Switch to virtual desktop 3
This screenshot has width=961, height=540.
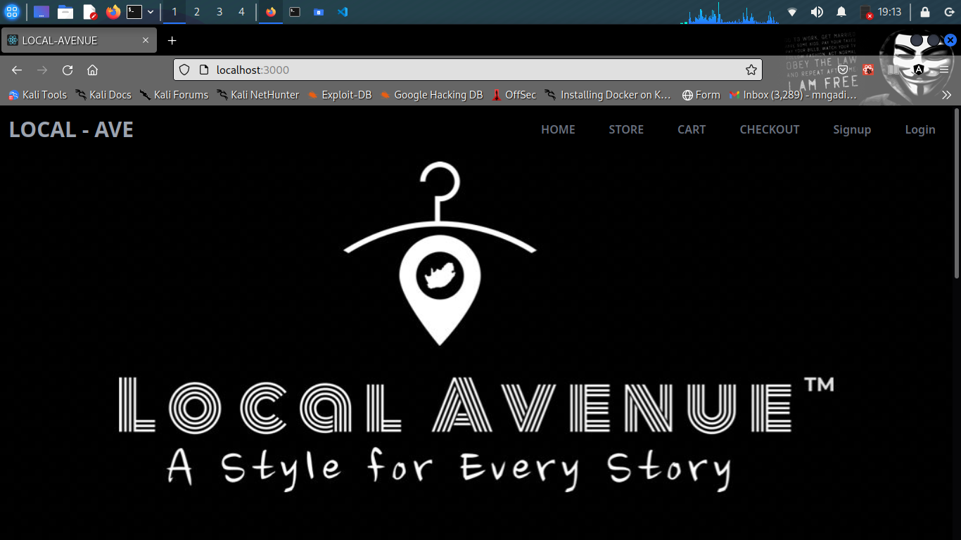point(219,12)
